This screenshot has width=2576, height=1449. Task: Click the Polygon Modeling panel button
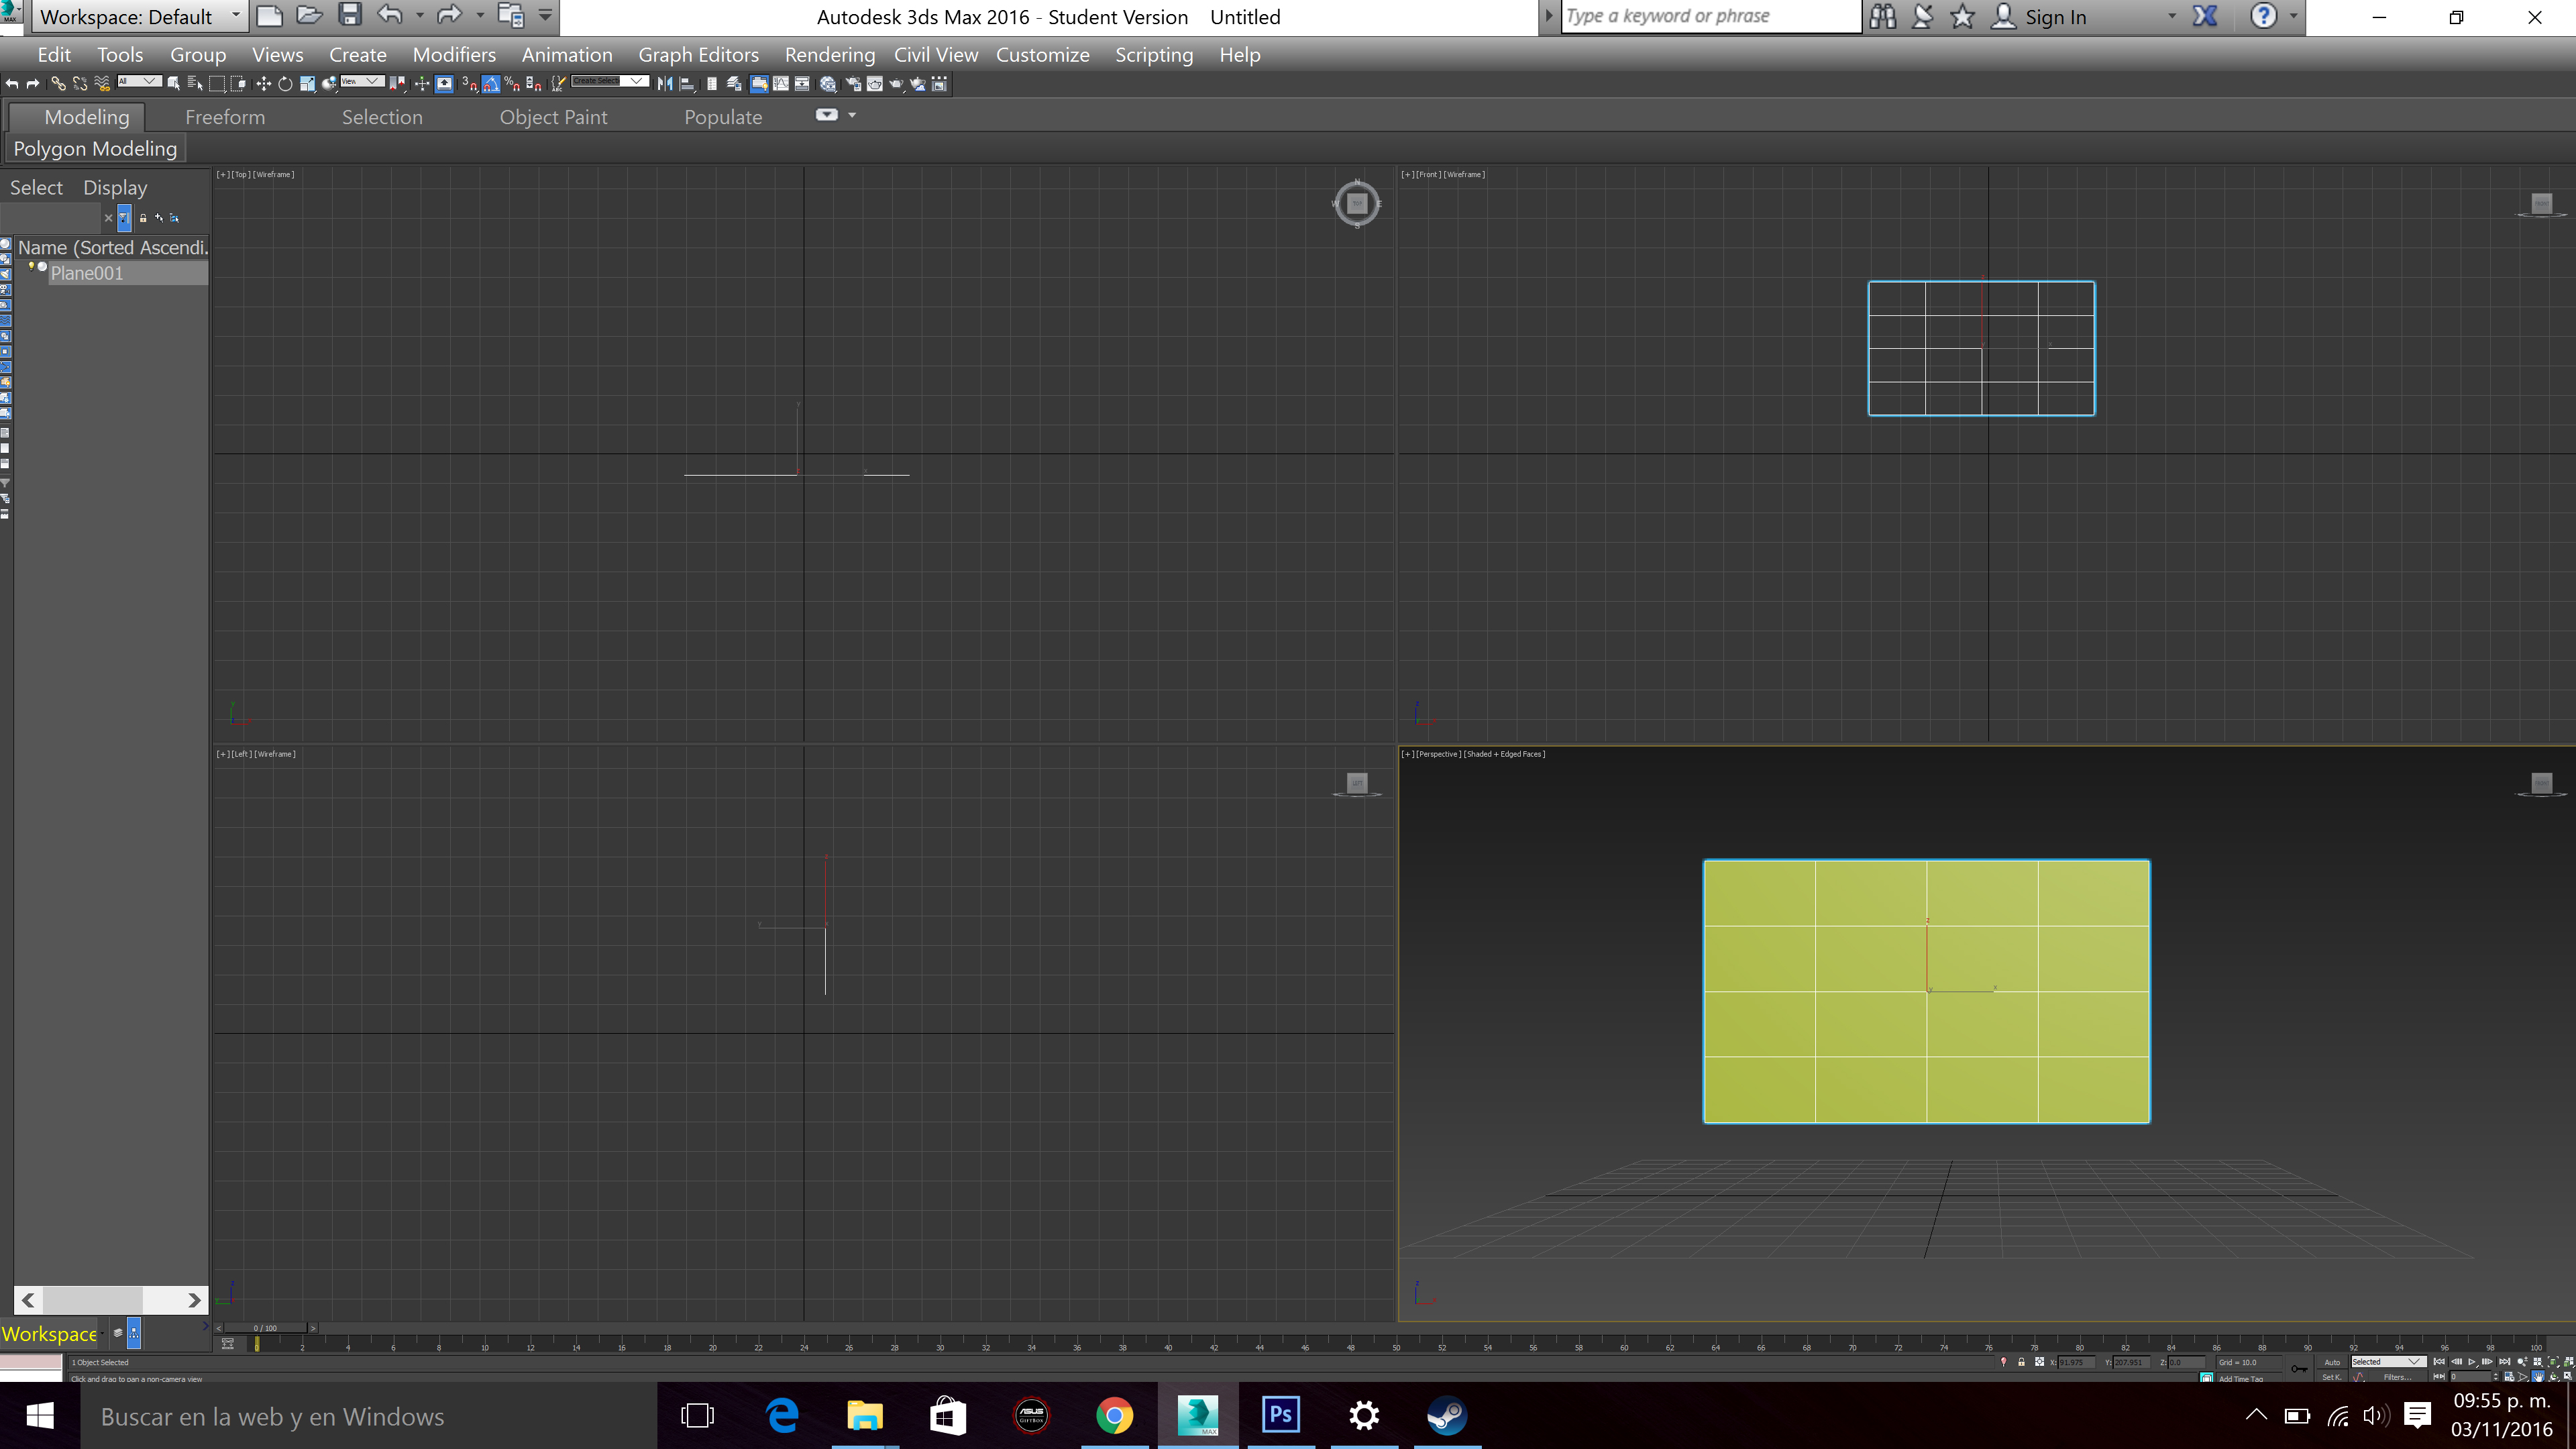pyautogui.click(x=95, y=149)
